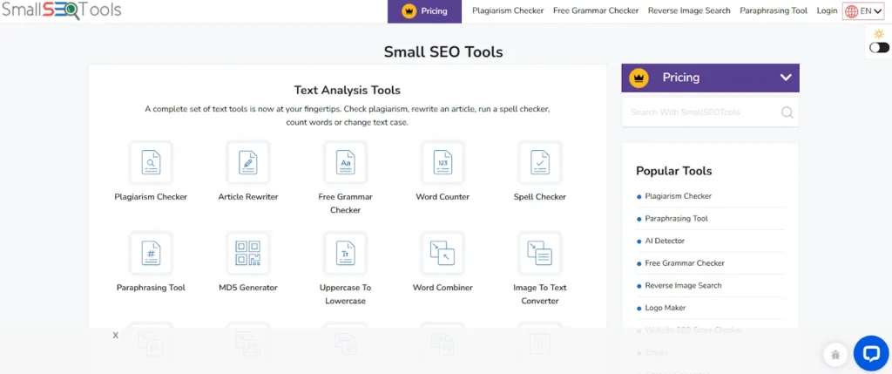Click the sun brightness icon
This screenshot has width=892, height=374.
click(x=879, y=34)
